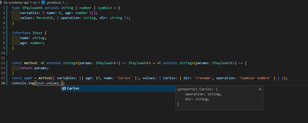This screenshot has height=123, width=308.
Task: Click the 'Cambiar nombre' string literal
Action: tap(255, 78)
